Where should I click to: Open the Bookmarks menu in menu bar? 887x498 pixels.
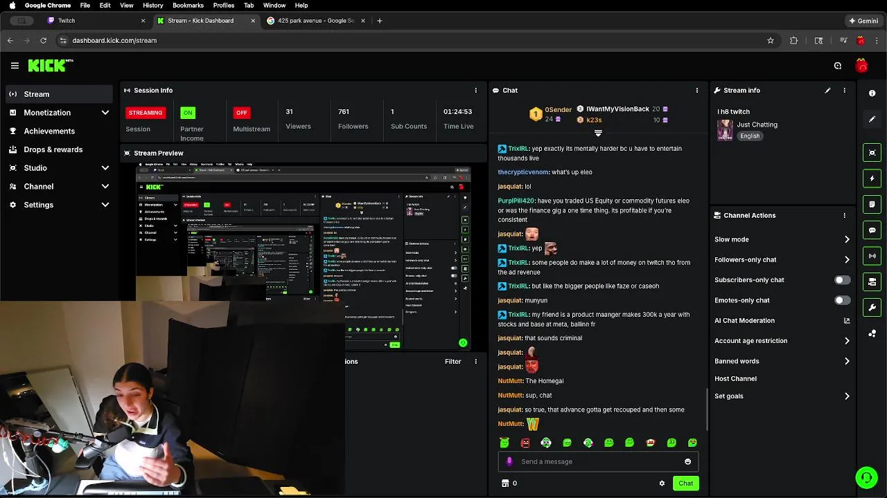pos(188,6)
